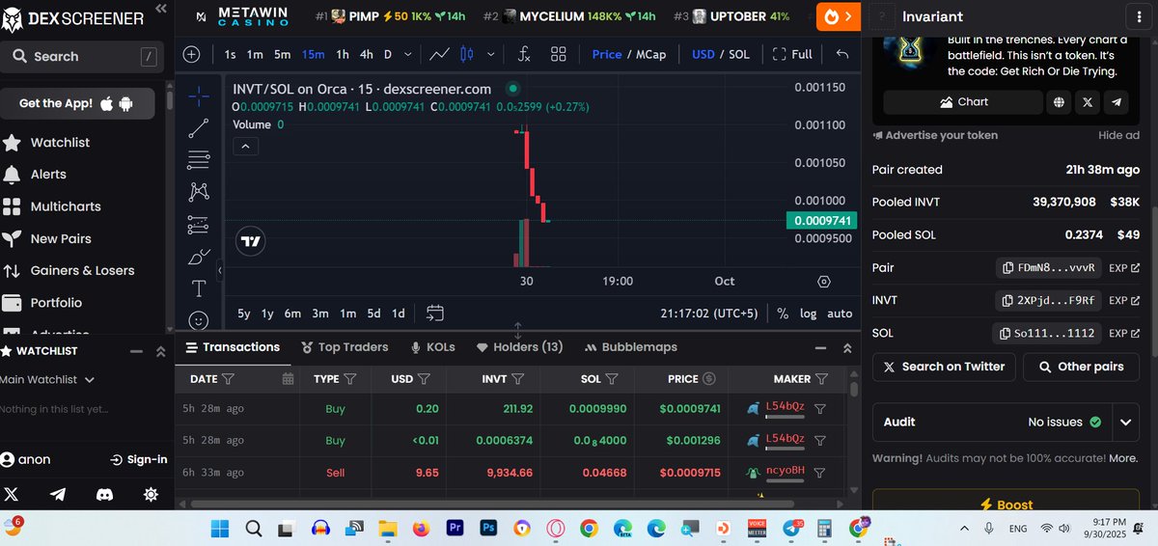Select the brush drawing tool
1158x546 pixels.
(x=199, y=256)
